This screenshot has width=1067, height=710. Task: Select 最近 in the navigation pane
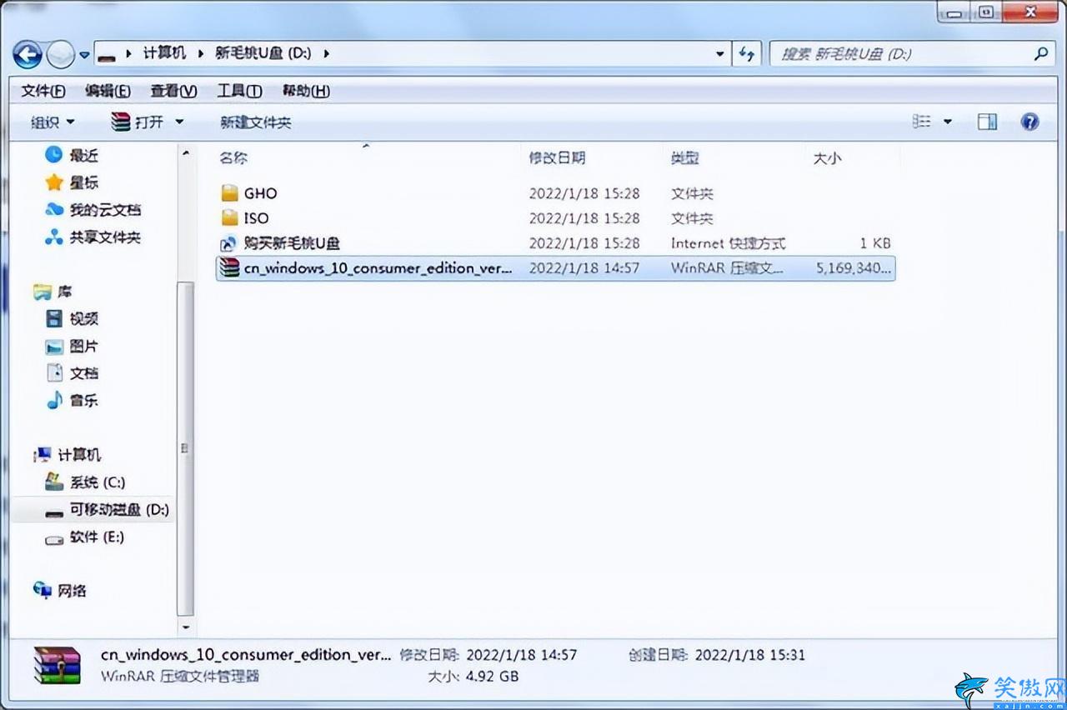pos(72,155)
